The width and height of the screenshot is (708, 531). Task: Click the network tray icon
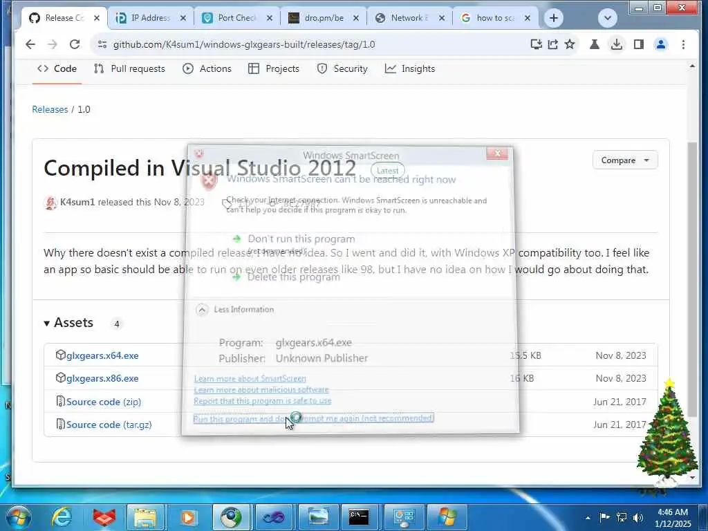tap(622, 517)
